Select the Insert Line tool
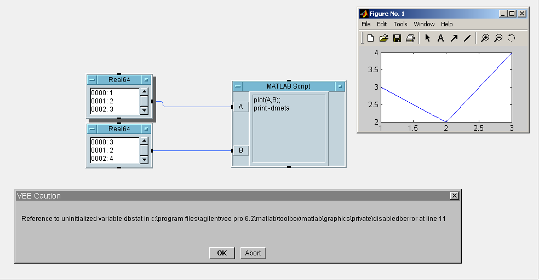This screenshot has height=280, width=539. tap(467, 38)
